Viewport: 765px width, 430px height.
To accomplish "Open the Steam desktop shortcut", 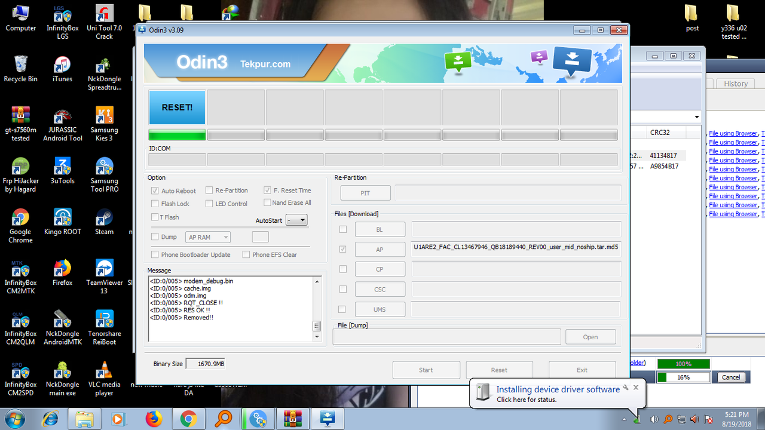I will tap(104, 222).
